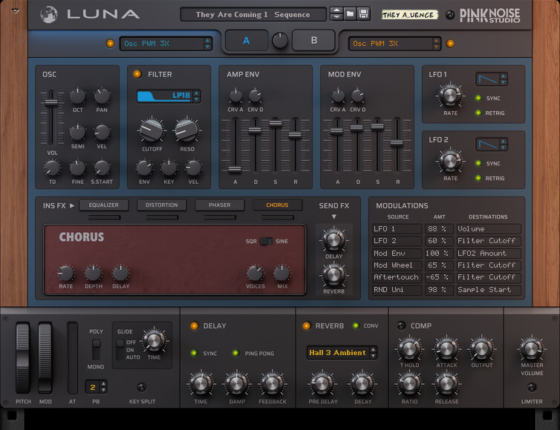Open the top-left corner menu triangle
560x430 pixels.
16,10
